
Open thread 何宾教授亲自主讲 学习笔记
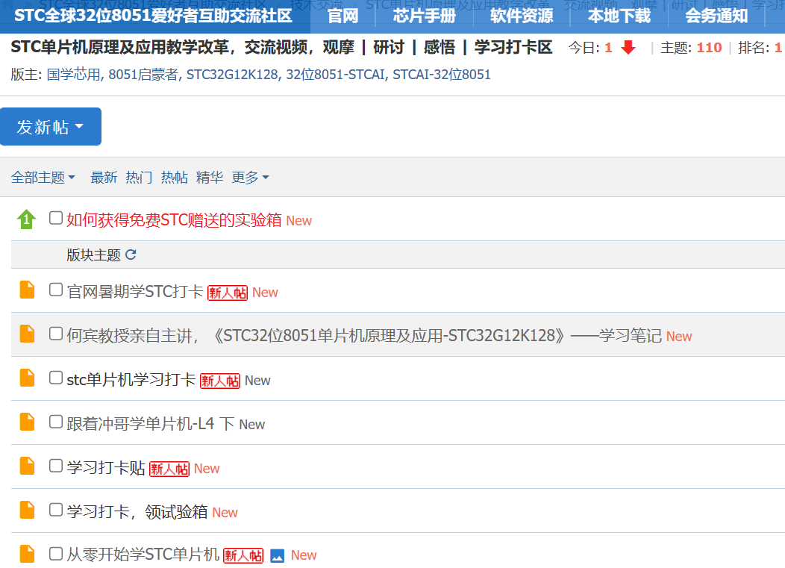coord(364,336)
